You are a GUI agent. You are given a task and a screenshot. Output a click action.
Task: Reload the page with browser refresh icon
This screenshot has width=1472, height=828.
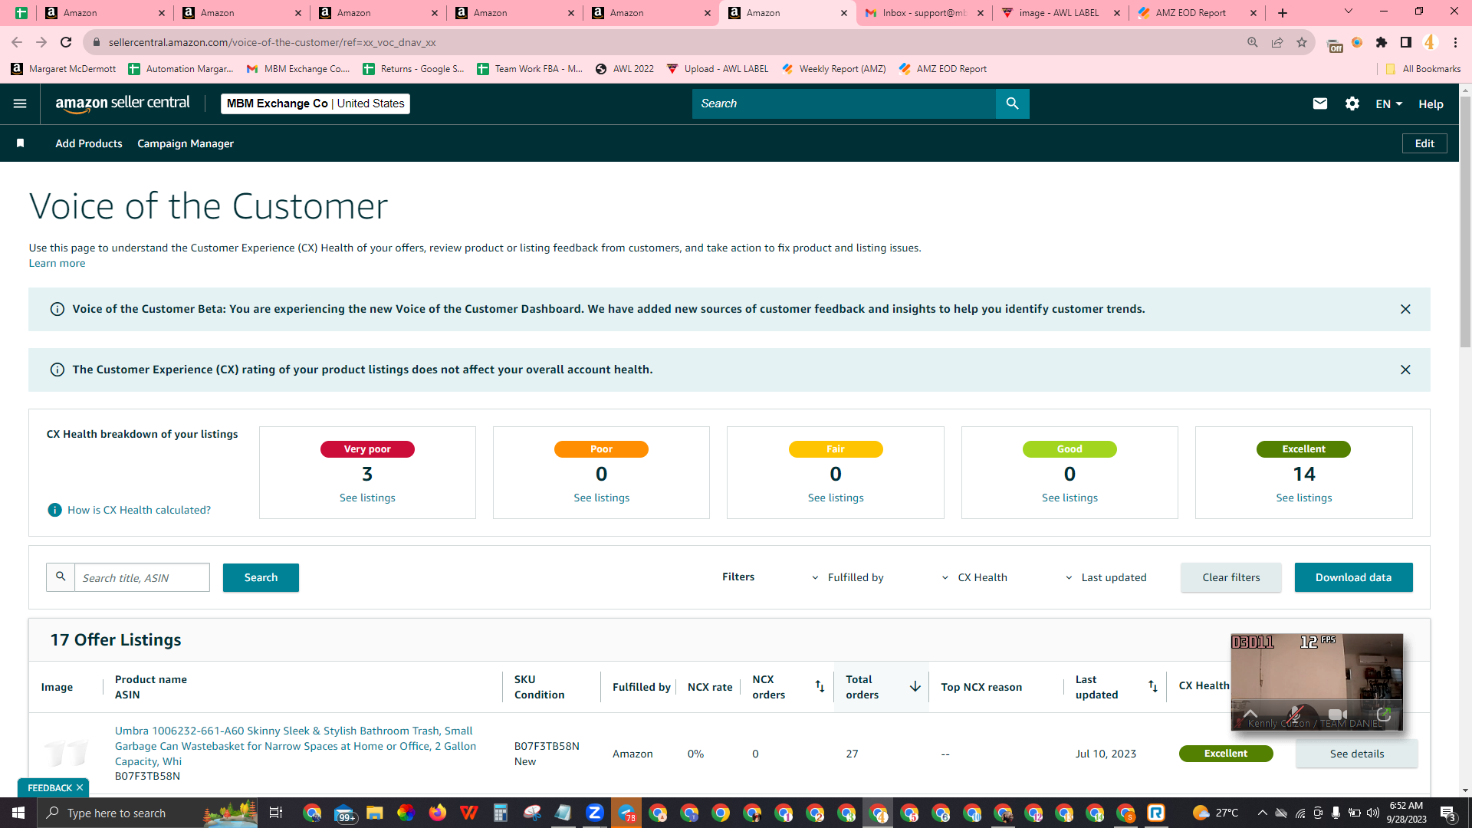coord(66,42)
